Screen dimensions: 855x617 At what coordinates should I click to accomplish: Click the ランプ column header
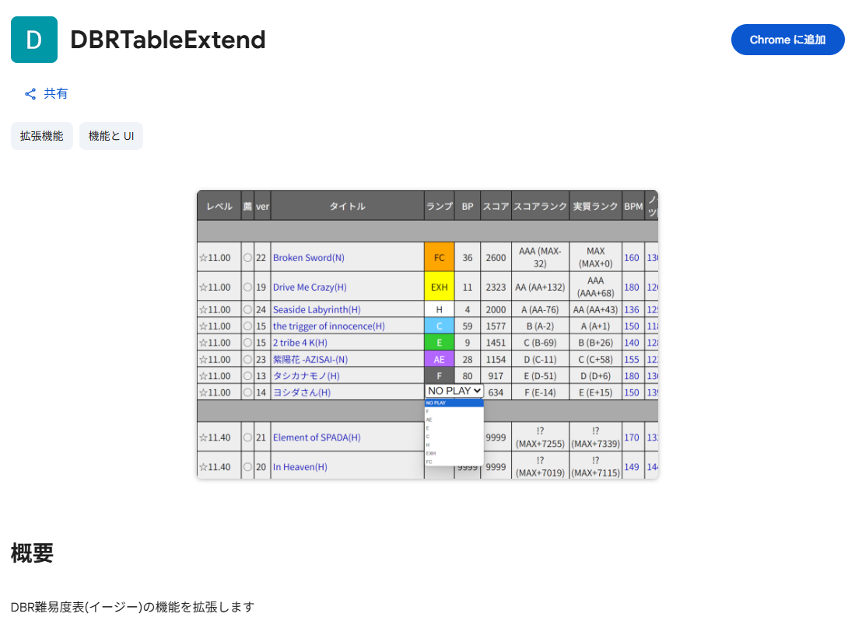[439, 207]
